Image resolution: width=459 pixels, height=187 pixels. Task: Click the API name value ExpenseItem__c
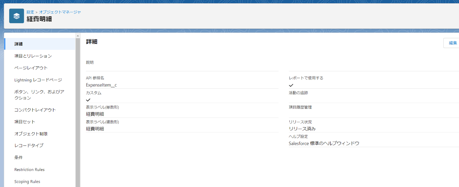tap(101, 85)
